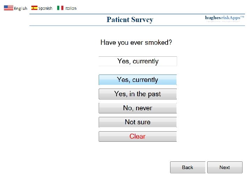252x189 pixels.
Task: Go to the previous page with Back
Action: 188,167
